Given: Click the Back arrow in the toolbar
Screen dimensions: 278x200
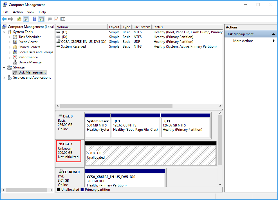Looking at the screenshot, I should click(x=4, y=19).
